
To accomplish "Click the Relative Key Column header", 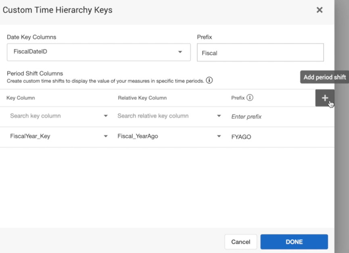I will tap(142, 98).
